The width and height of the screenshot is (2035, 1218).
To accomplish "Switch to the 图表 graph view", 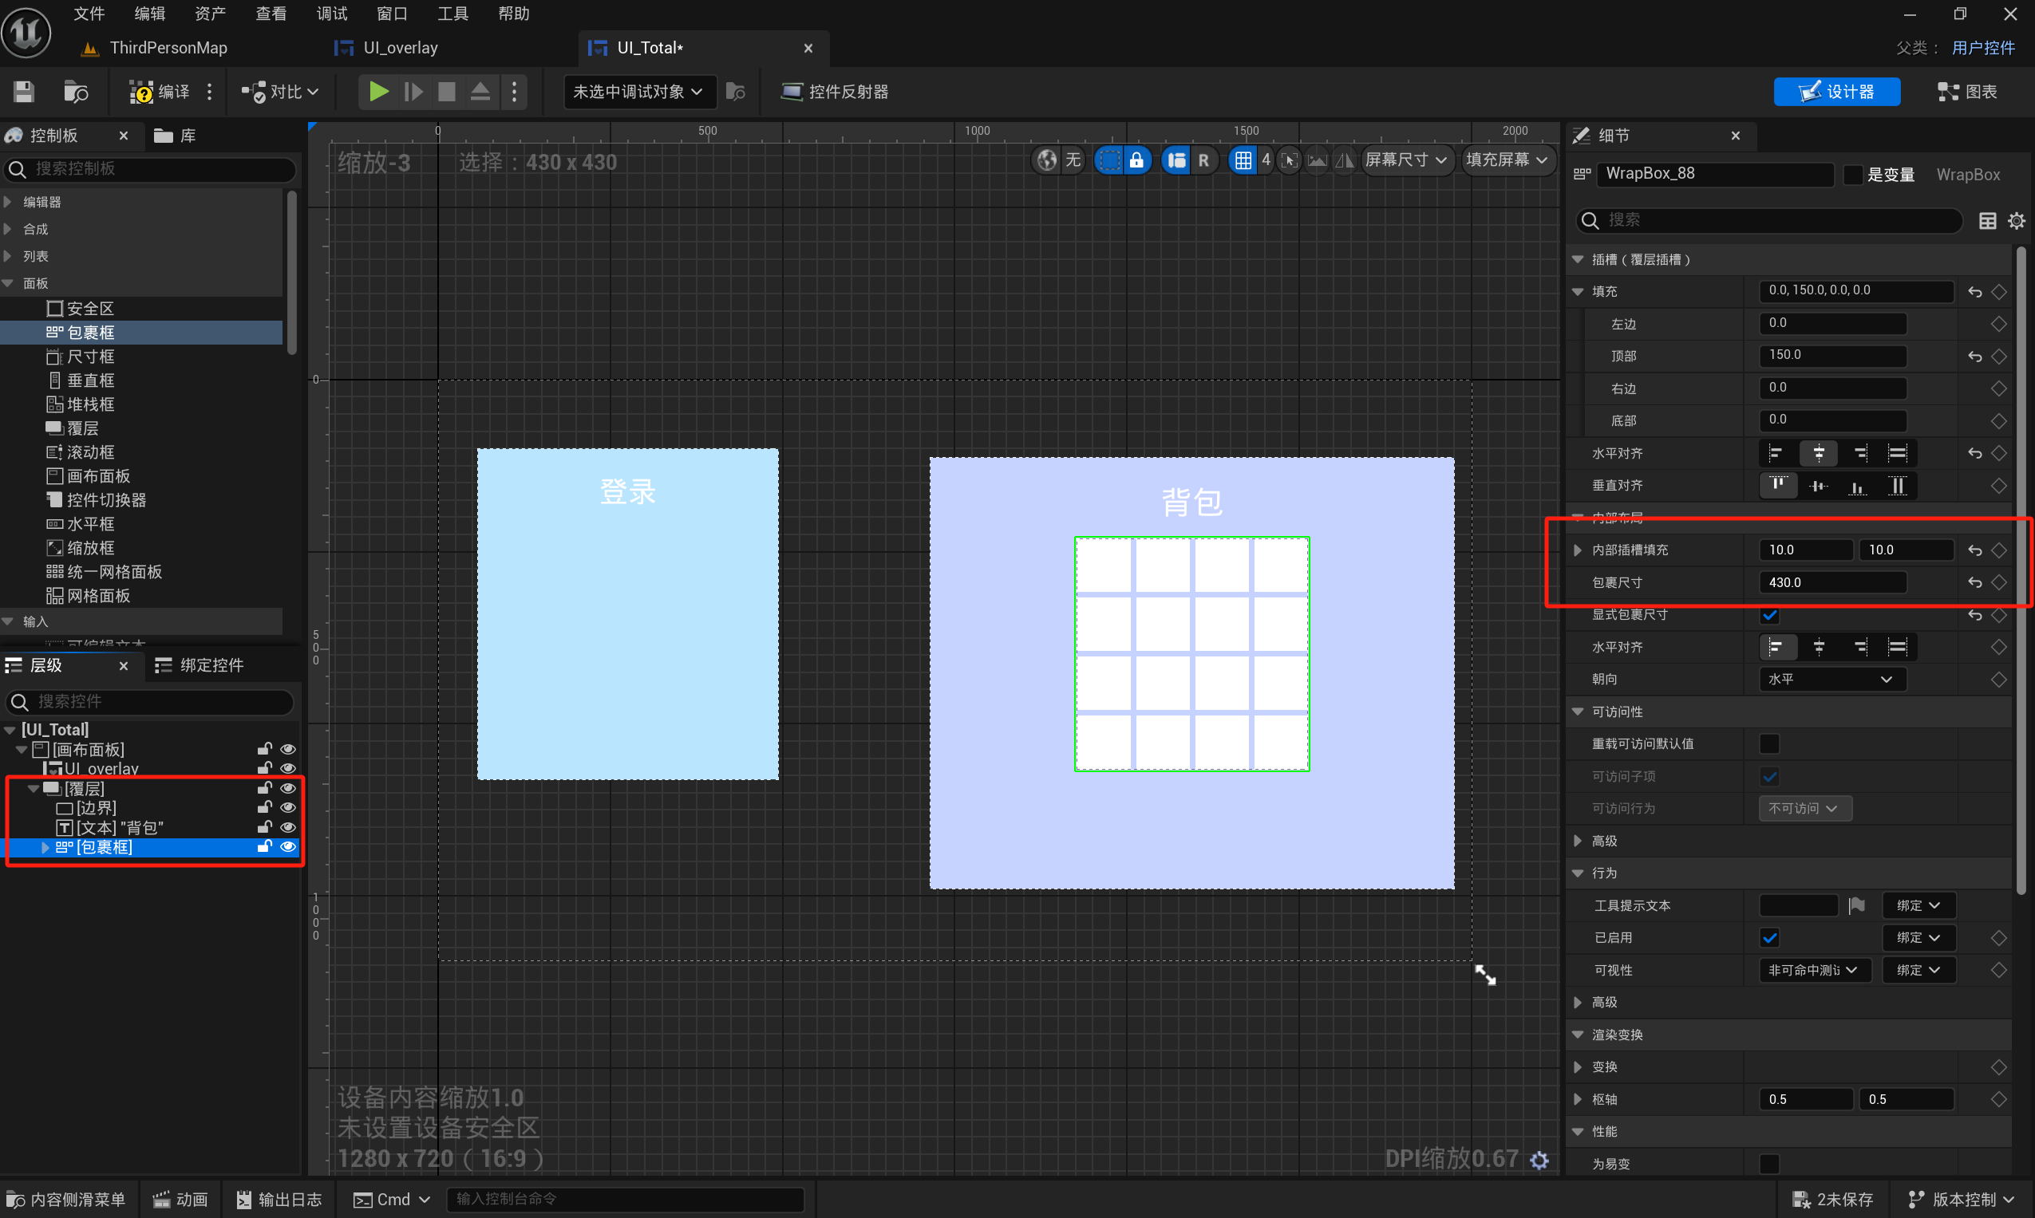I will [1967, 91].
